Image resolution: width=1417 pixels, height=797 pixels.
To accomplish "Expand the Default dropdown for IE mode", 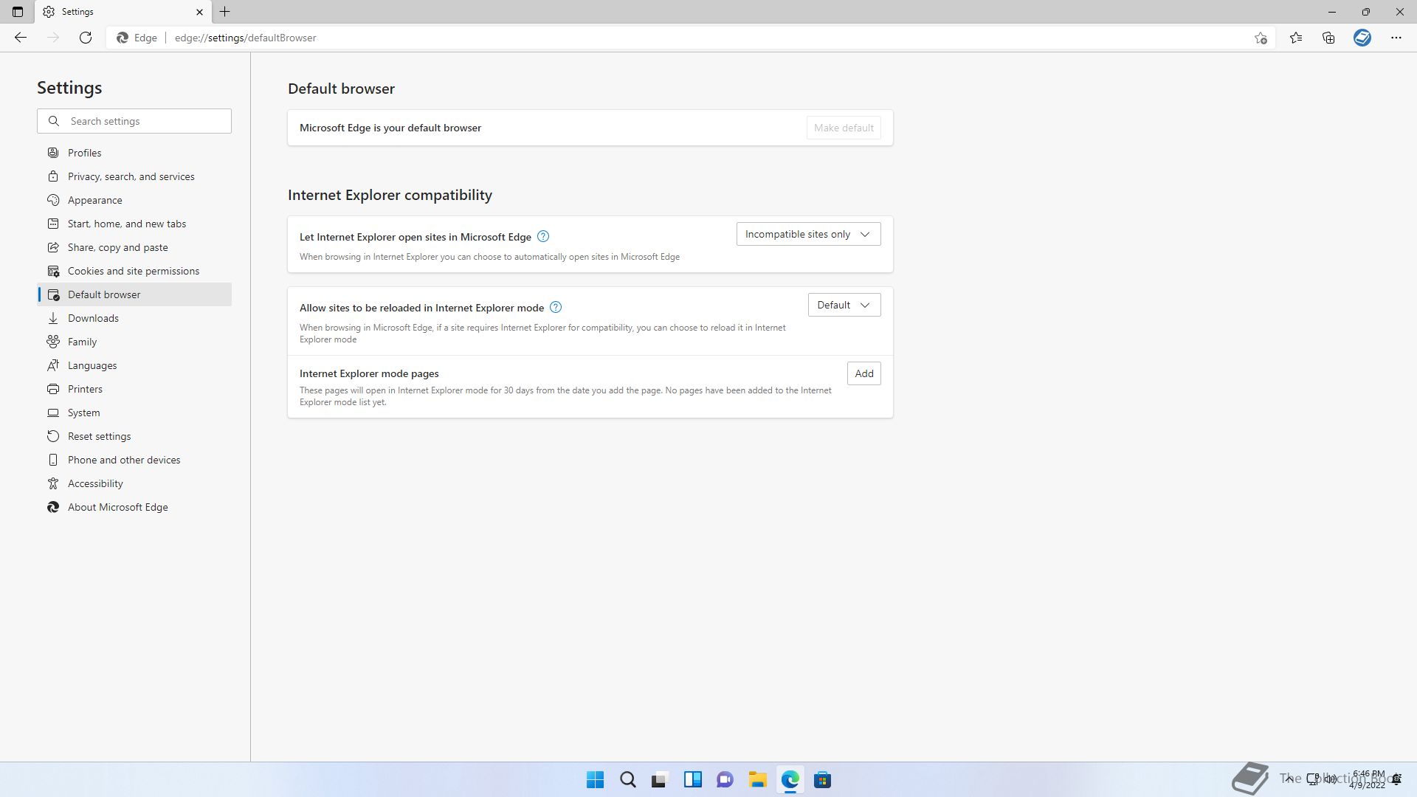I will tap(844, 306).
